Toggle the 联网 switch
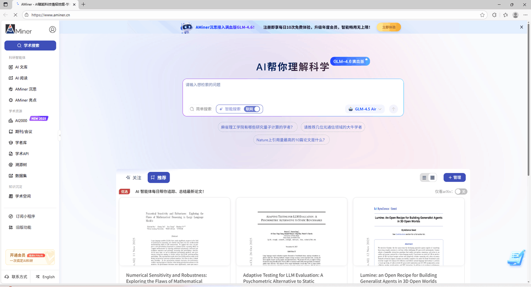Viewport: 531px width, 287px height. tap(252, 109)
